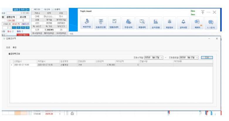The width and height of the screenshot is (229, 121).
Task: Click the 신청금액 column header
Action: [x=105, y=61]
